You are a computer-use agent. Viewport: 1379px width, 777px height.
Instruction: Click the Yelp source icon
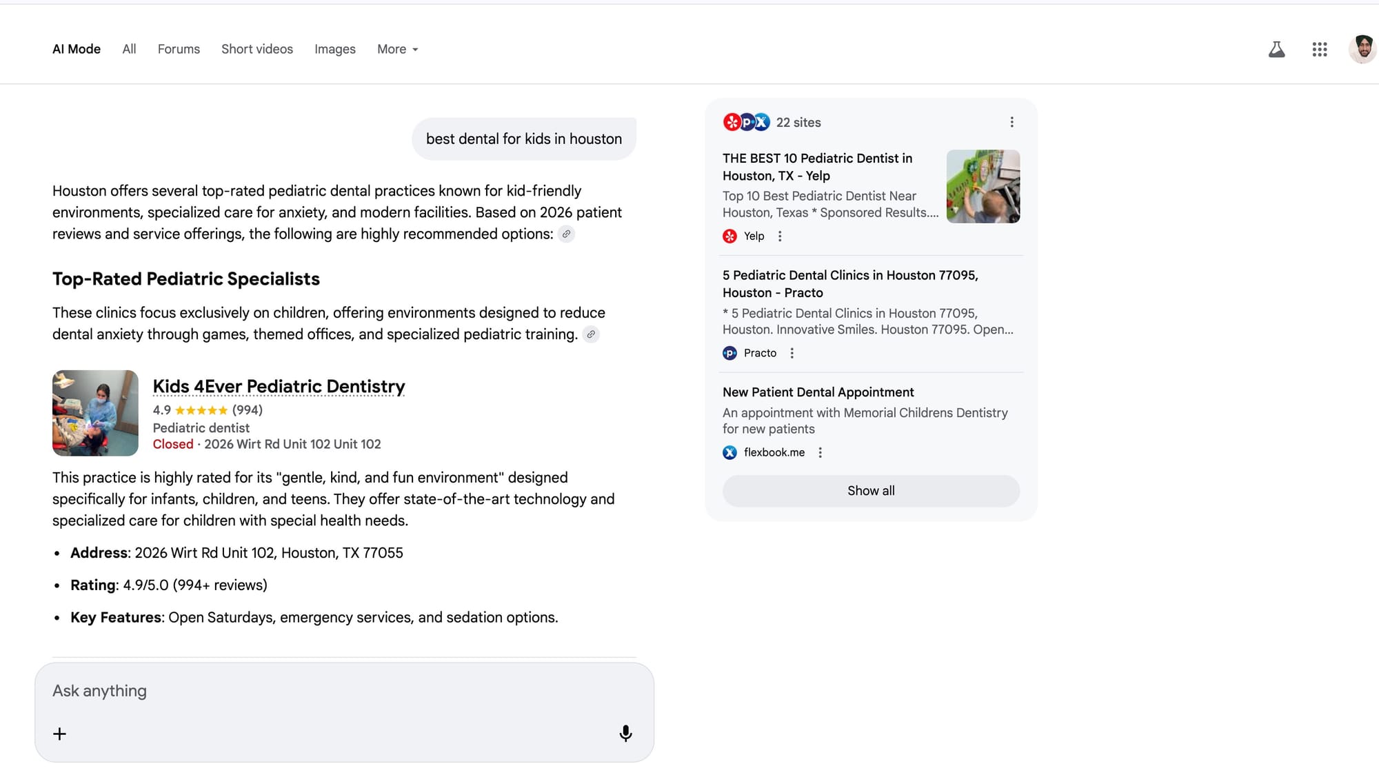pyautogui.click(x=729, y=236)
